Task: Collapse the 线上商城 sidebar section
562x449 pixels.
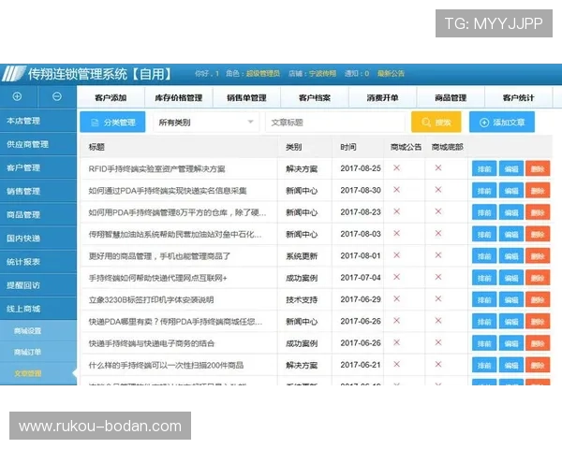Action: click(x=38, y=309)
